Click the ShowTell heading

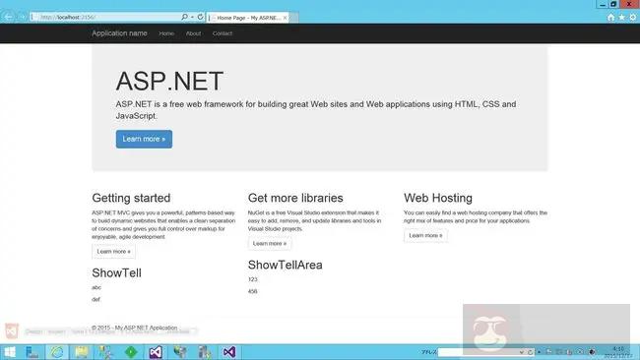click(x=117, y=272)
